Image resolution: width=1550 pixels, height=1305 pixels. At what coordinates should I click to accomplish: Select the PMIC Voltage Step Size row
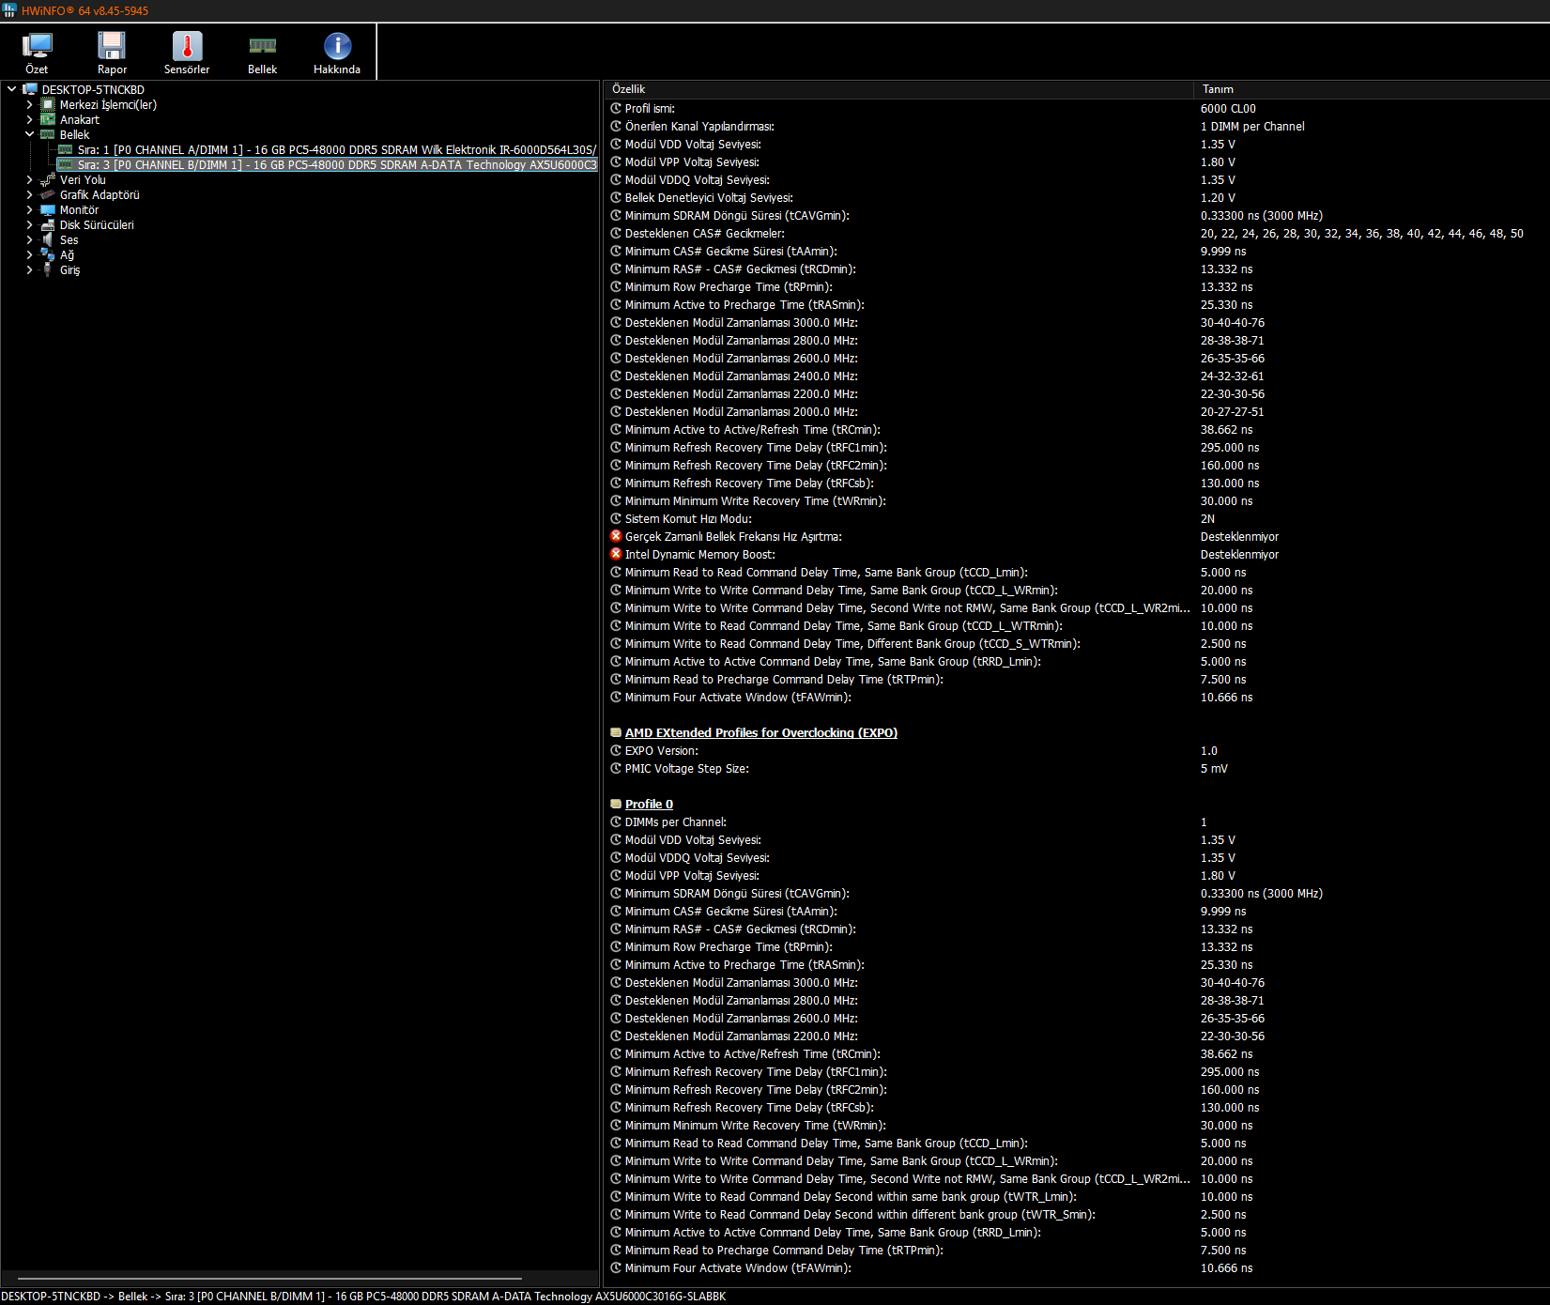[1077, 768]
